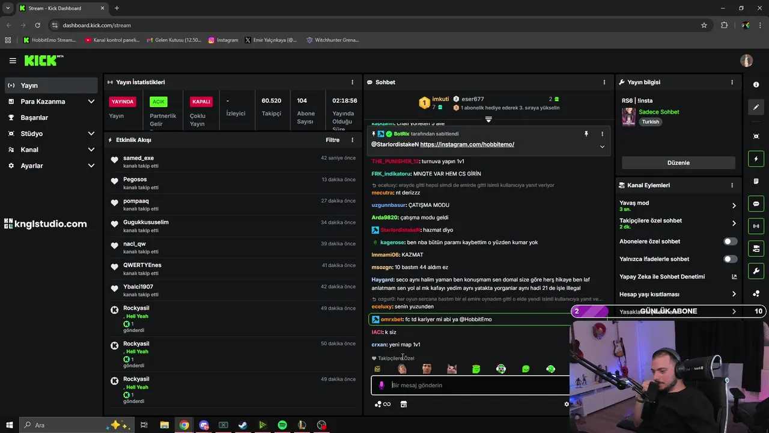Bookmark this page with the star icon
The width and height of the screenshot is (769, 433).
pyautogui.click(x=704, y=25)
